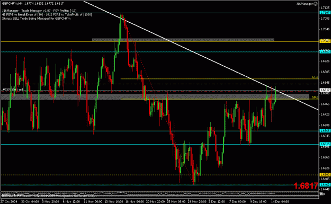Click the 3 Nov 20:00 time label
The image size is (331, 204).
(x=51, y=201)
